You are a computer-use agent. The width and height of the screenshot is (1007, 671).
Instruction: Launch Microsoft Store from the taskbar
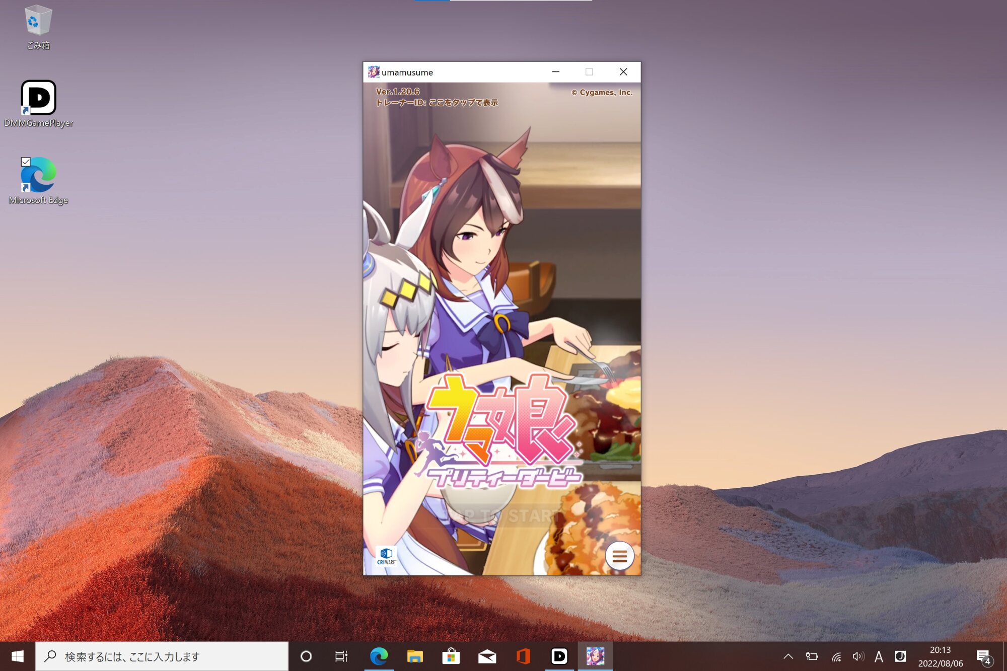point(451,656)
